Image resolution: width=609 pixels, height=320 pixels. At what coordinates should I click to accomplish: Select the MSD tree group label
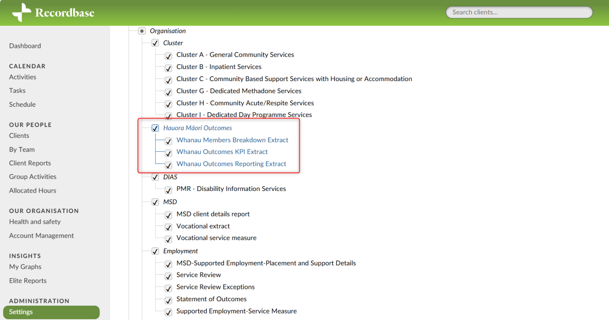[170, 202]
